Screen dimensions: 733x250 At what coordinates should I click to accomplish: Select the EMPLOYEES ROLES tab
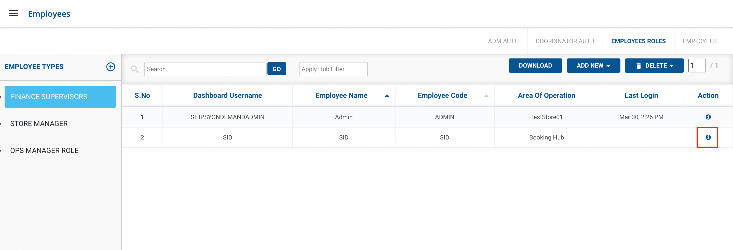point(638,41)
